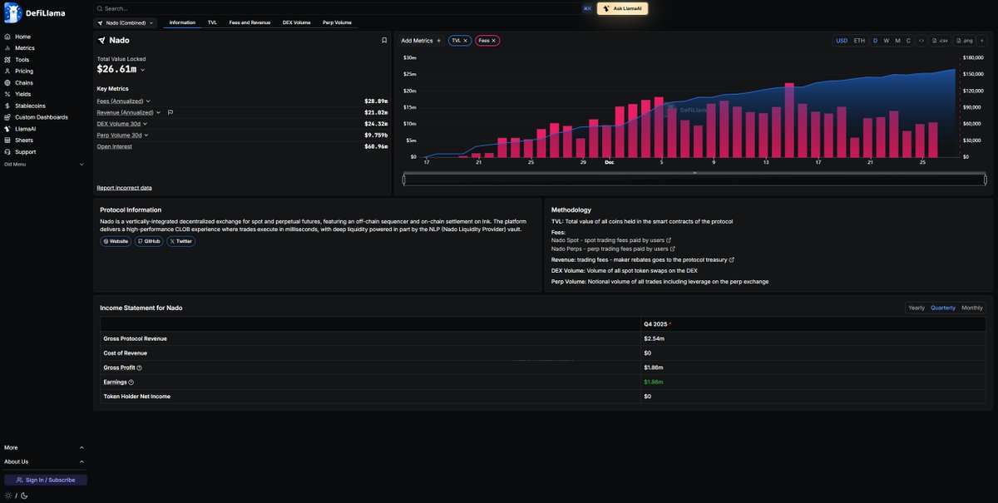Switch to the Fees and Revenue tab
This screenshot has width=998, height=503.
249,22
